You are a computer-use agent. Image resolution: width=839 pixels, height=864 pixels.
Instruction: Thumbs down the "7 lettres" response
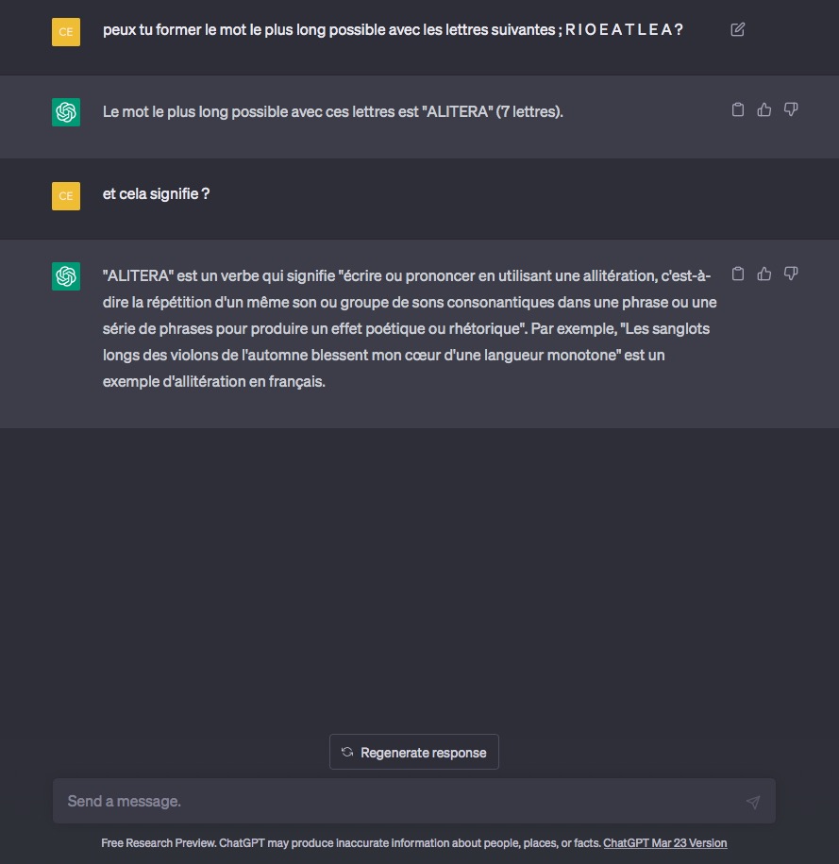coord(791,109)
